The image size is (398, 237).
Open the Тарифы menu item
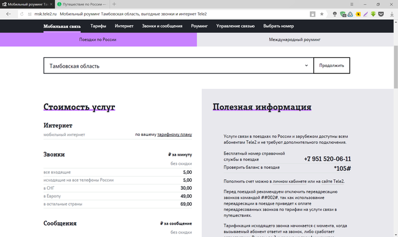click(98, 26)
